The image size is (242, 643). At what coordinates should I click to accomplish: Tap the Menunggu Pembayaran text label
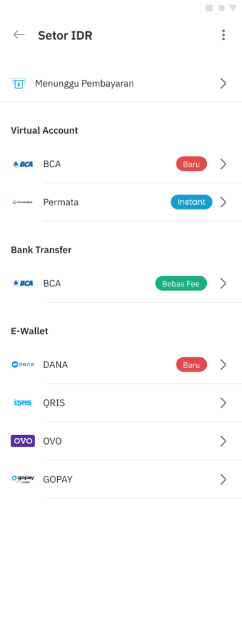[84, 84]
